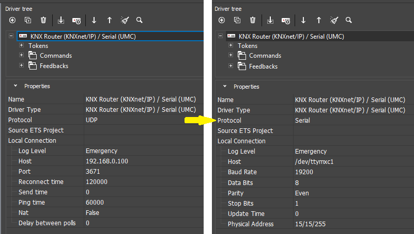Image resolution: width=414 pixels, height=234 pixels.
Task: Select Tokens item in right tree
Action: (248, 46)
